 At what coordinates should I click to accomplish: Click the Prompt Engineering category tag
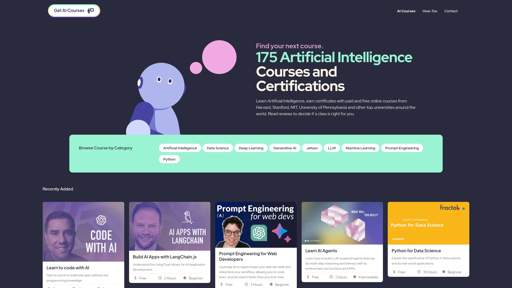pyautogui.click(x=402, y=148)
